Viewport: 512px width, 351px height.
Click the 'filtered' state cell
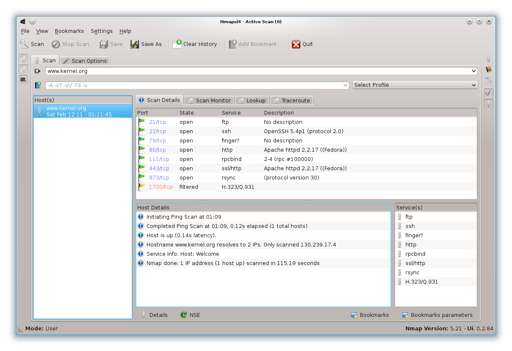coord(188,187)
